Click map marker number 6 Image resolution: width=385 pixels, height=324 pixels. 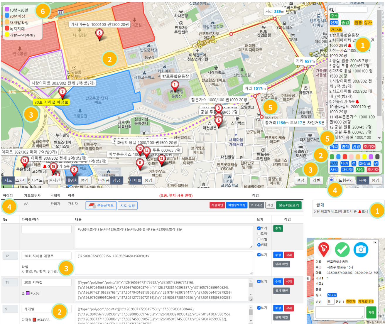[99, 34]
